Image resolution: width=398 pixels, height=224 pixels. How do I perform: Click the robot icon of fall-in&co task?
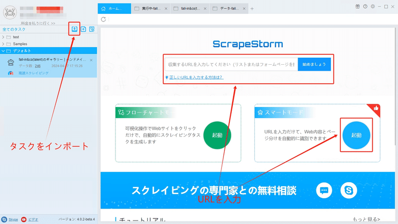[10, 62]
